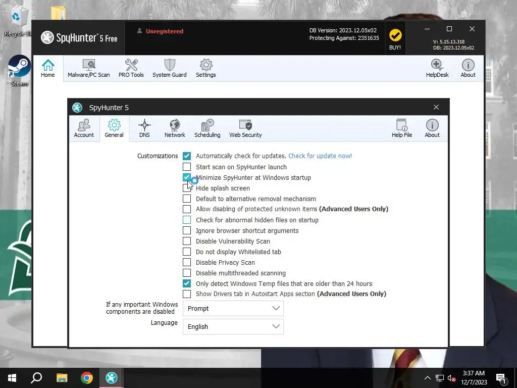
Task: Click SpyHunter icon in taskbar
Action: pos(112,378)
